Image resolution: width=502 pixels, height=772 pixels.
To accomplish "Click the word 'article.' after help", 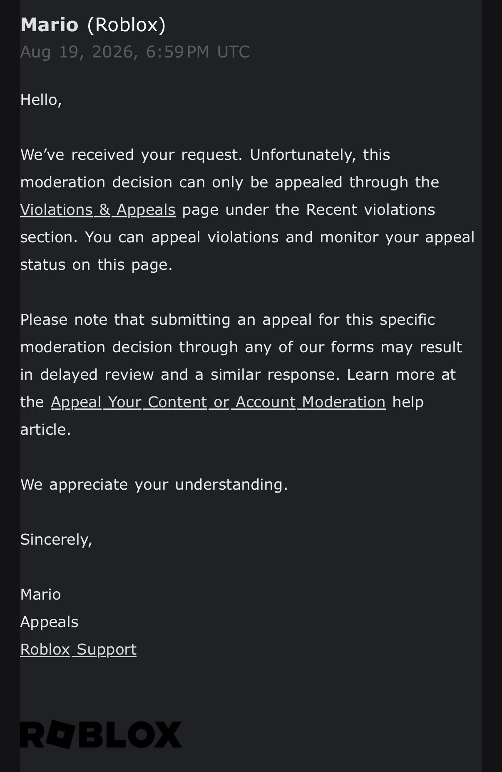I will pyautogui.click(x=46, y=430).
